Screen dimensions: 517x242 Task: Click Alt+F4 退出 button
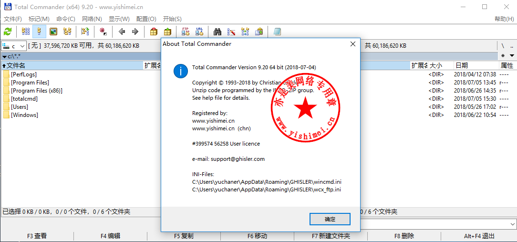[x=479, y=236]
